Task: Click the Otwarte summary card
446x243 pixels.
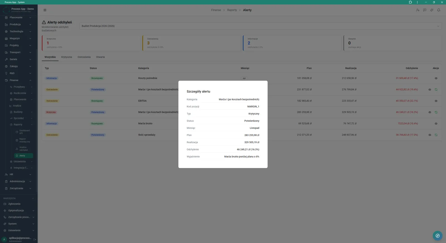Action: [392, 43]
